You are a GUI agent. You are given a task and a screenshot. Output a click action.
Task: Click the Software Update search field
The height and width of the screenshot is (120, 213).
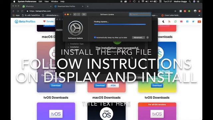pyautogui.click(x=140, y=14)
